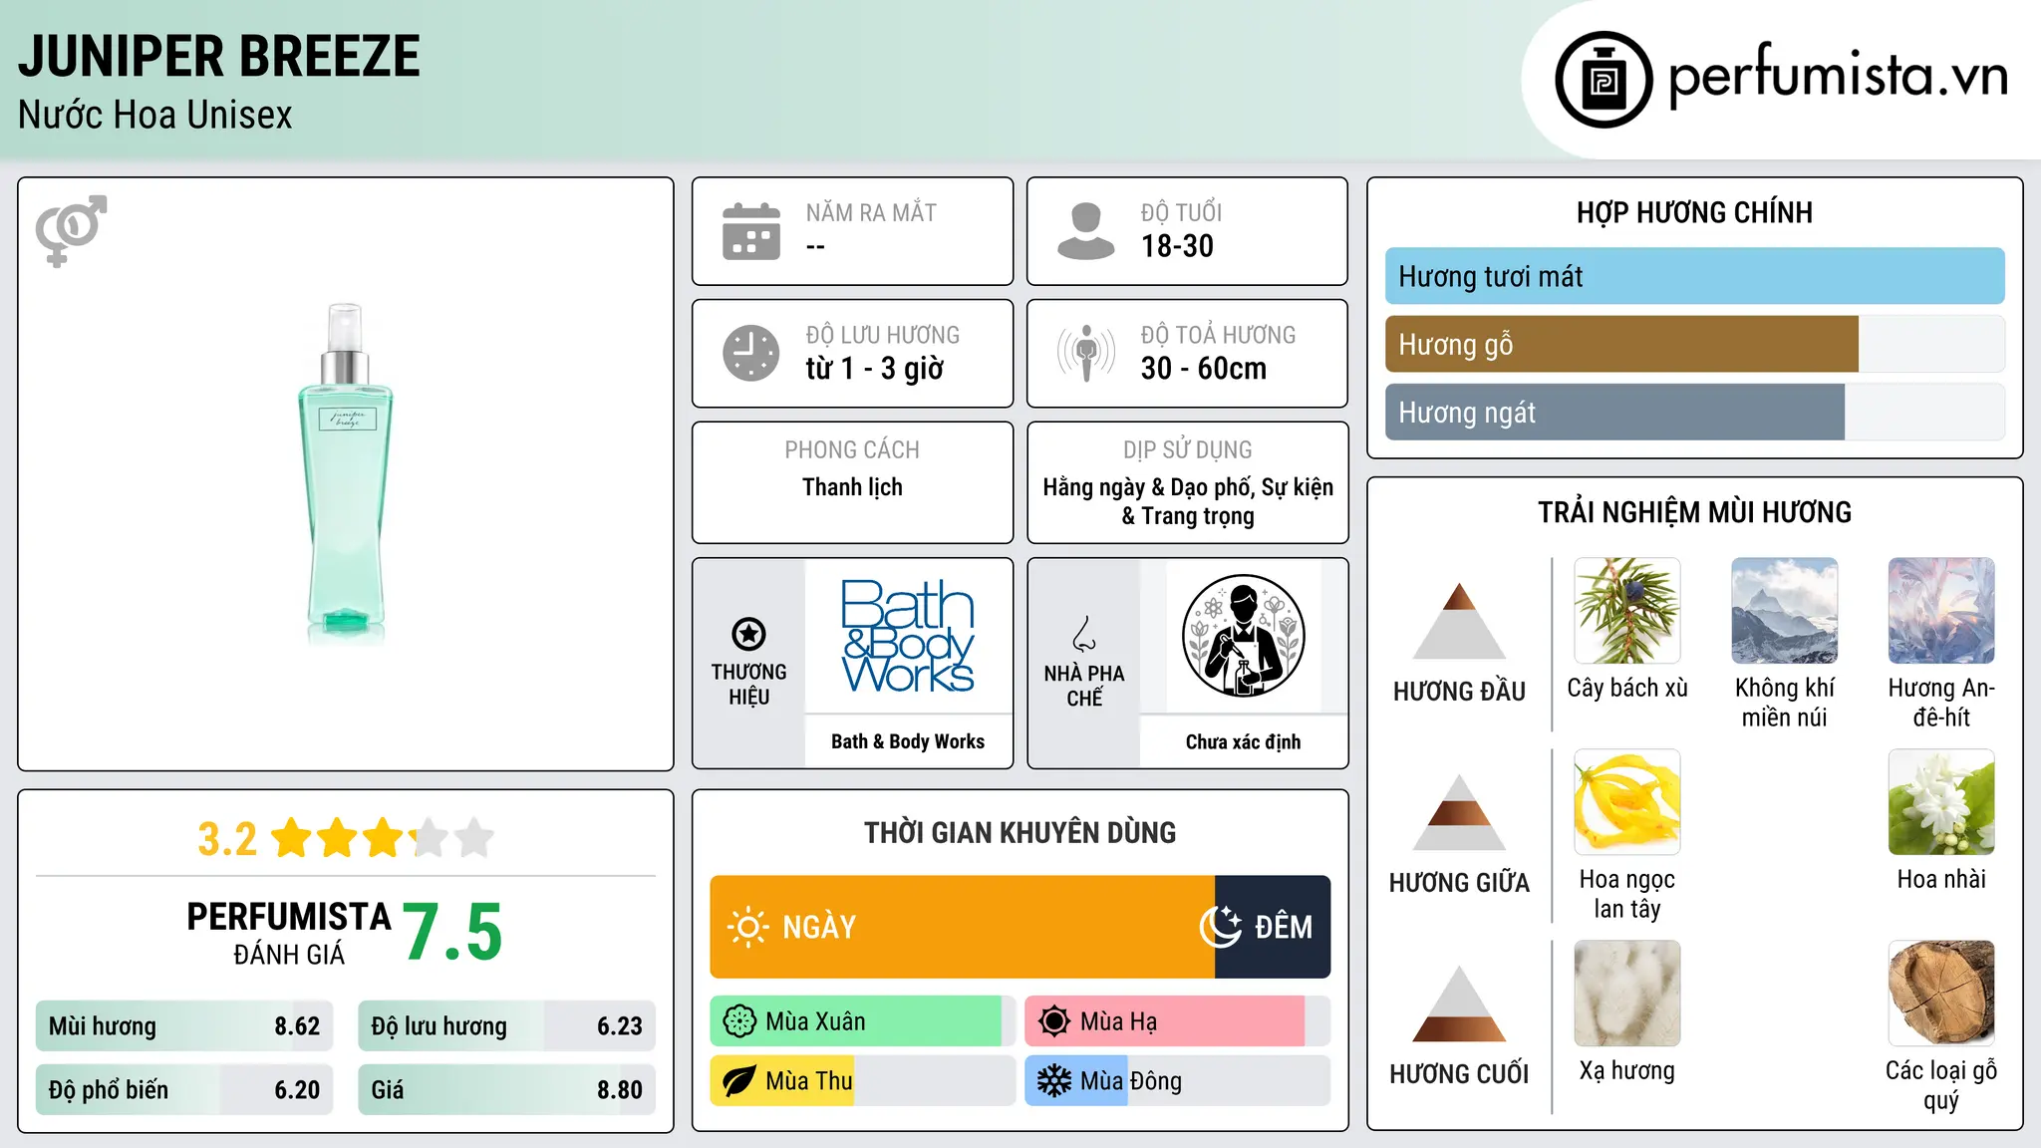
Task: Click the star rating icons next to 3.2
Action: pyautogui.click(x=384, y=838)
